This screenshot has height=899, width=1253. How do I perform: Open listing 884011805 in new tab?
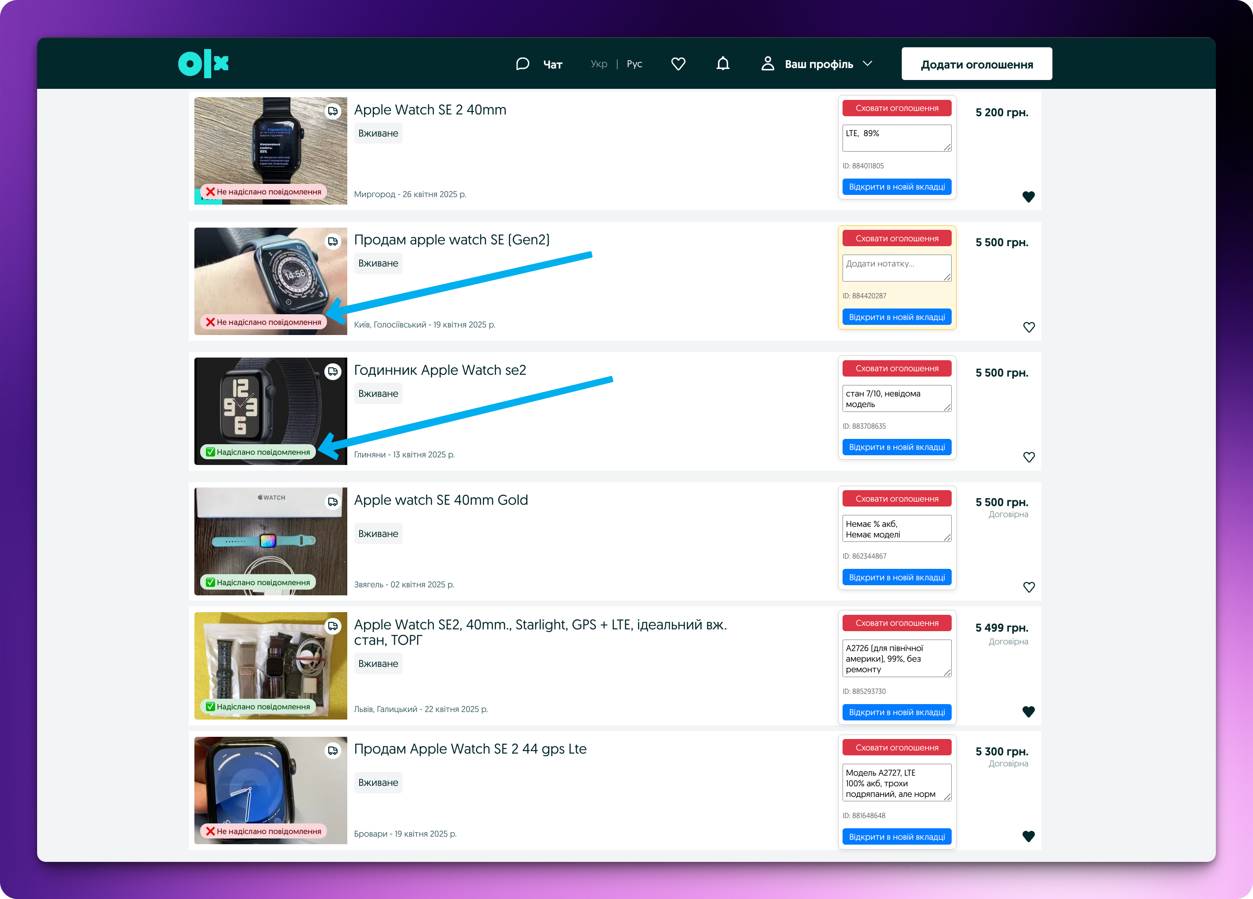pos(896,187)
